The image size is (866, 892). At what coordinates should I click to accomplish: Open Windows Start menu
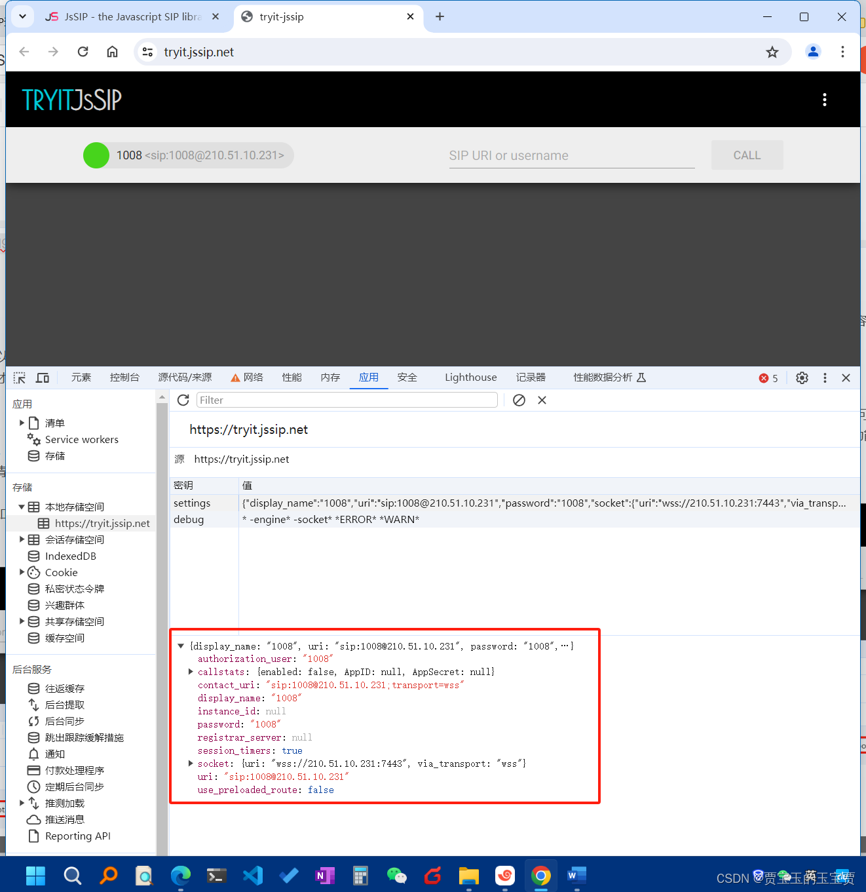35,876
